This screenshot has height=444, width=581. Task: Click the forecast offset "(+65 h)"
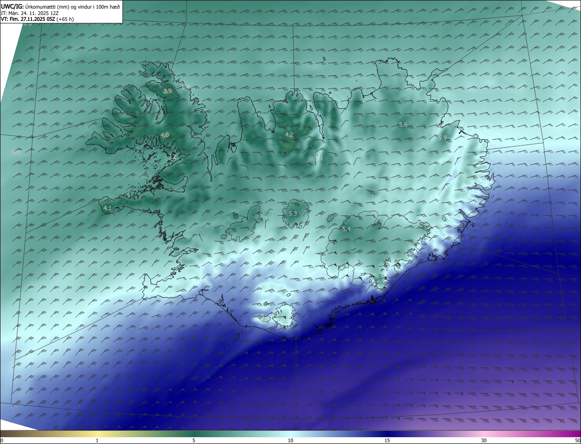coord(65,19)
